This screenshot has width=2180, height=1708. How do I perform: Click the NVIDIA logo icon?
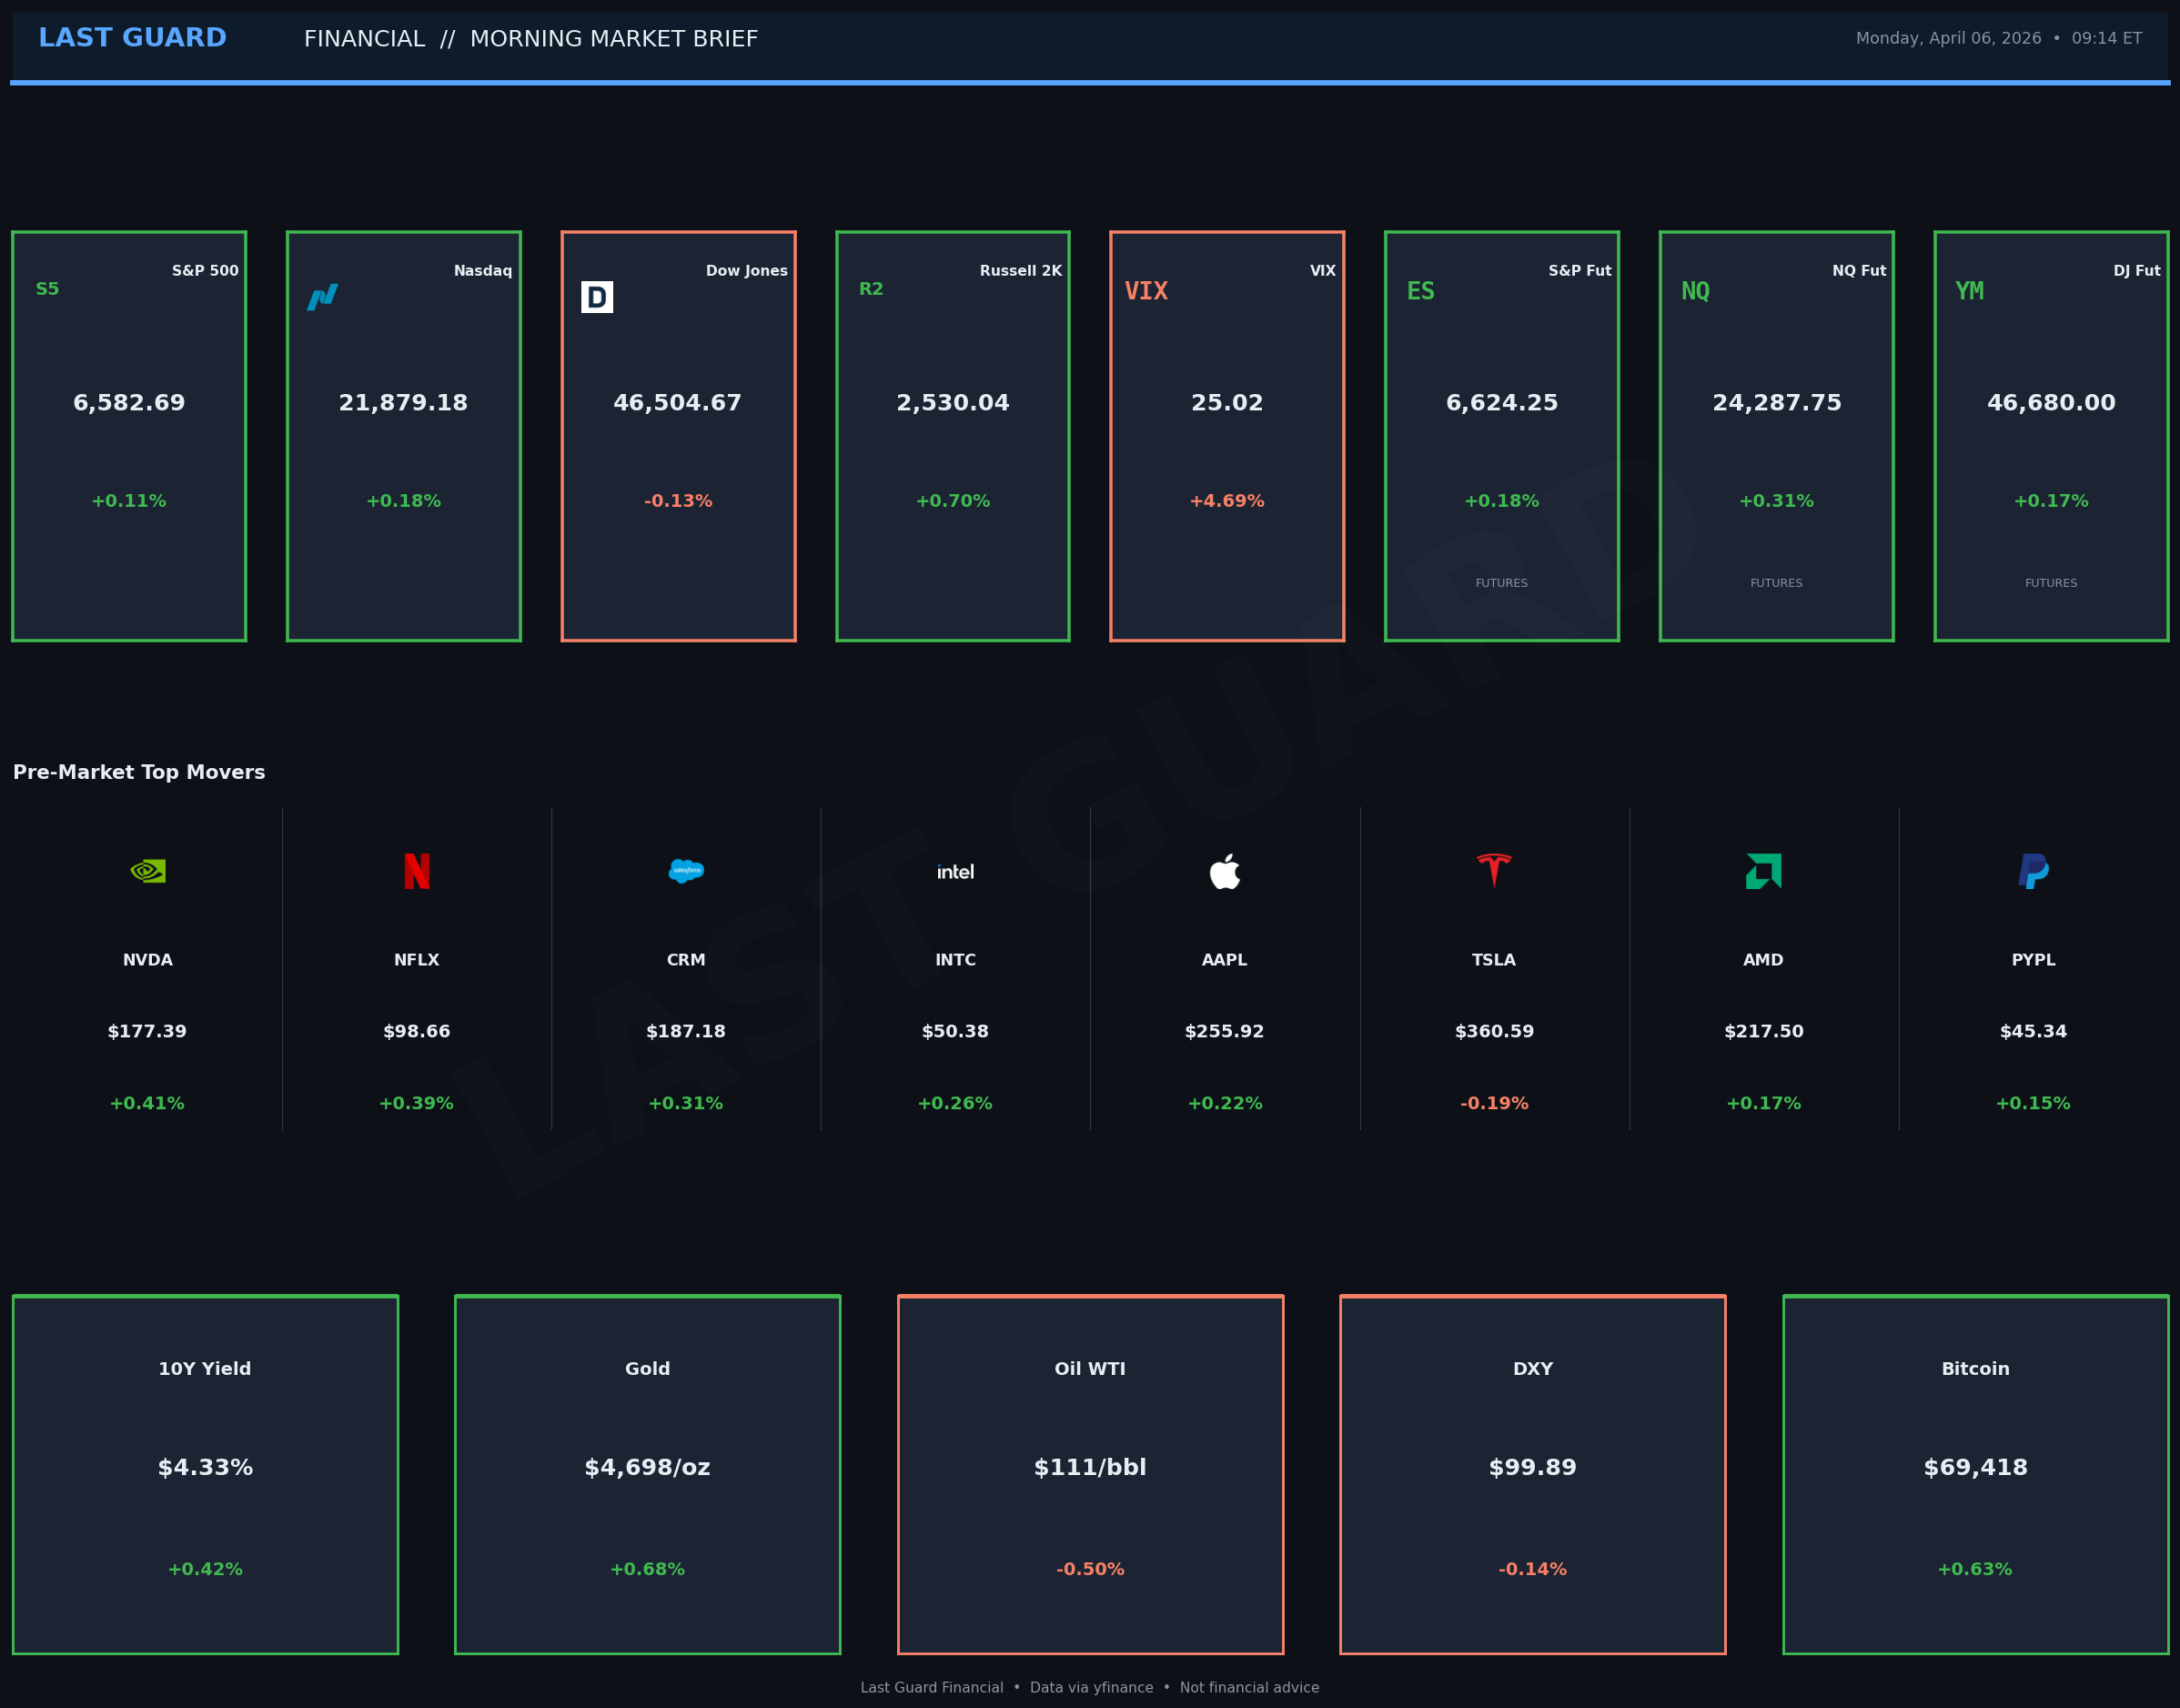coord(148,871)
